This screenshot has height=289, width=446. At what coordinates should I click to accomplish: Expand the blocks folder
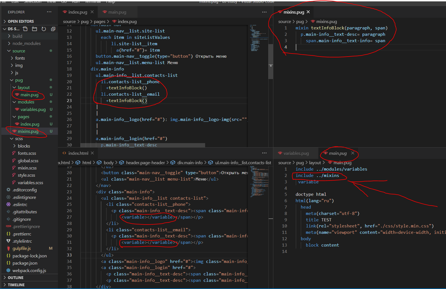coord(24,146)
